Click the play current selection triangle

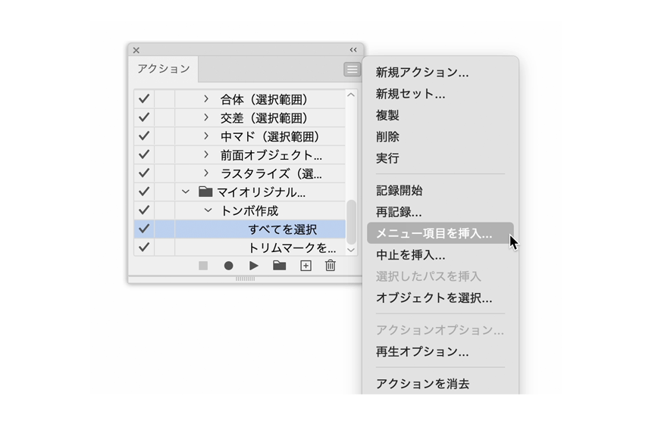click(x=254, y=266)
